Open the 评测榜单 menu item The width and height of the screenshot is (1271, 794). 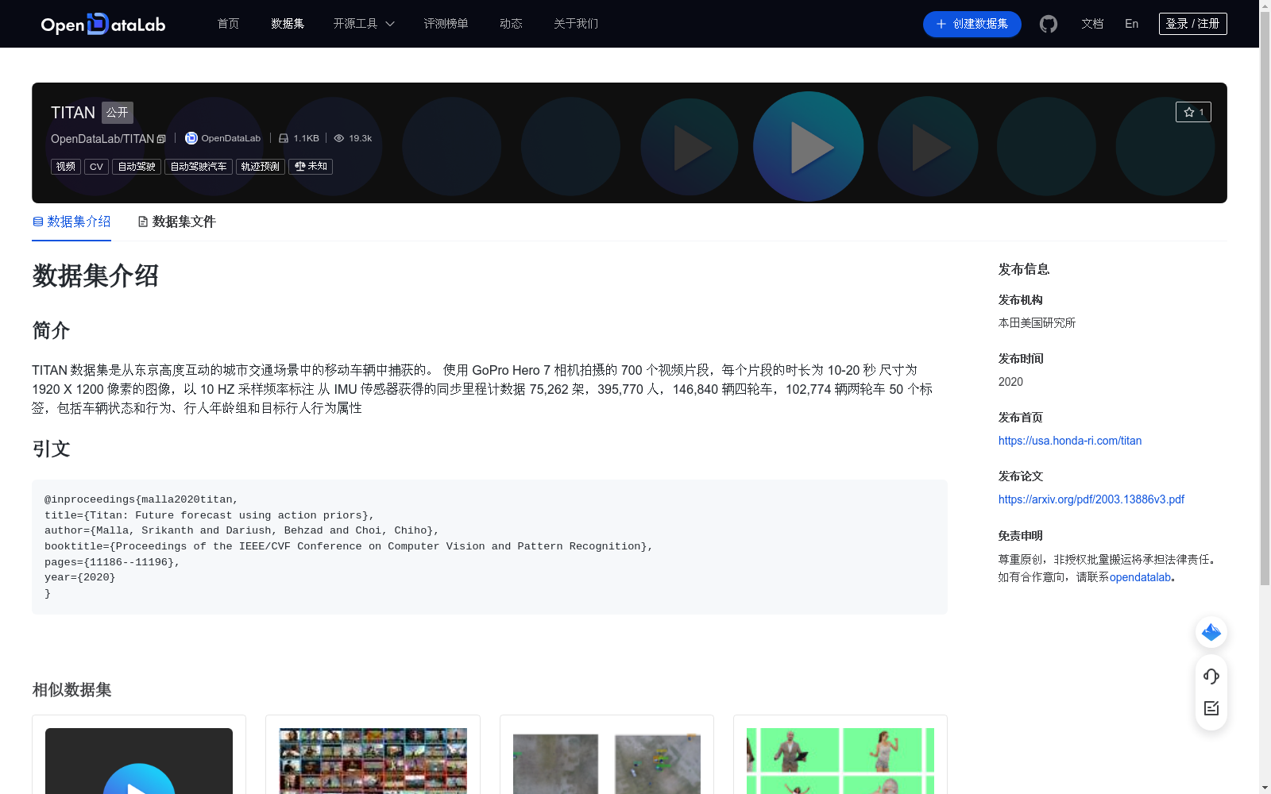pos(446,24)
